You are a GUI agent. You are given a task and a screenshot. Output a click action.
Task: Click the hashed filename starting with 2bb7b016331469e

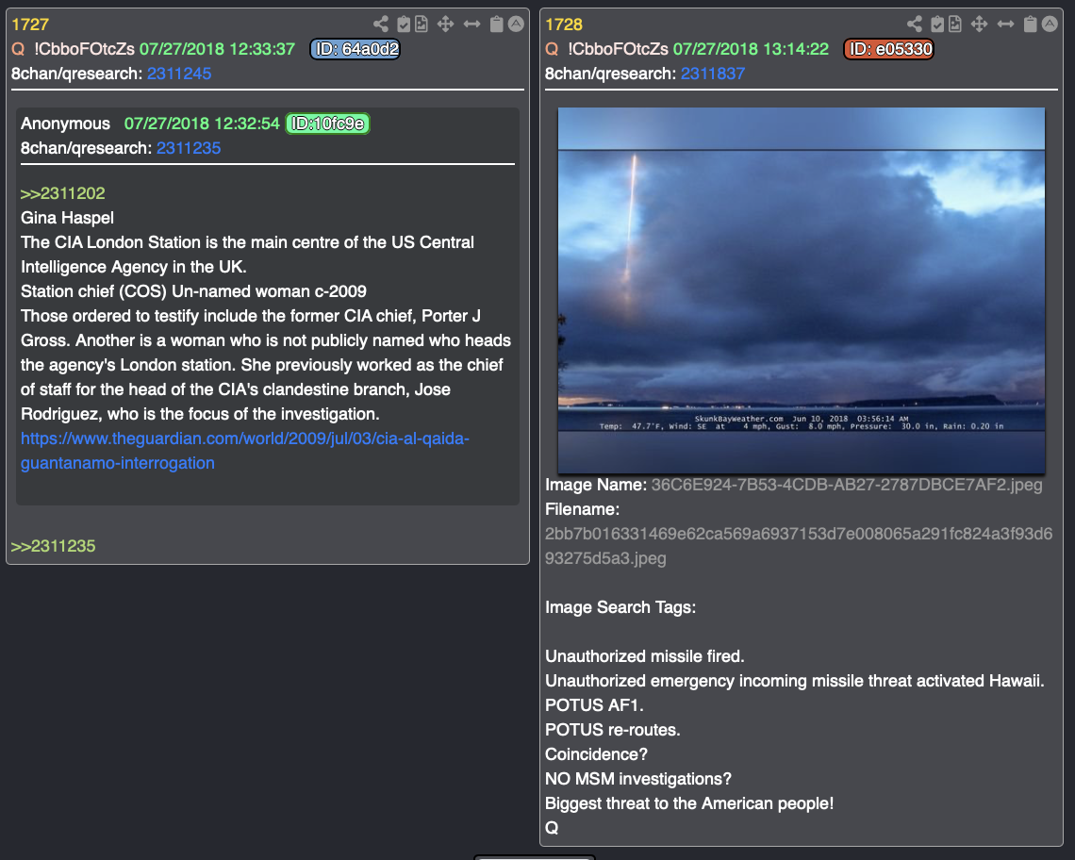799,546
